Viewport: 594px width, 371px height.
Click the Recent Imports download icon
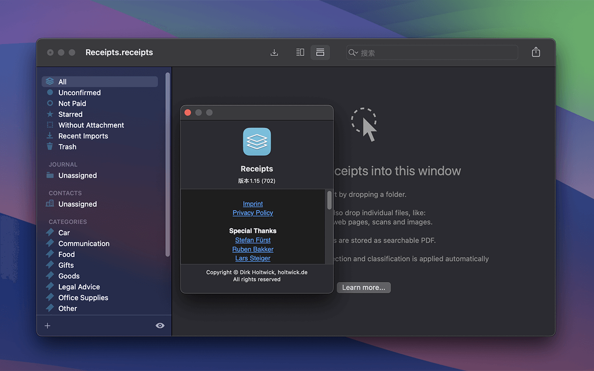pyautogui.click(x=50, y=136)
